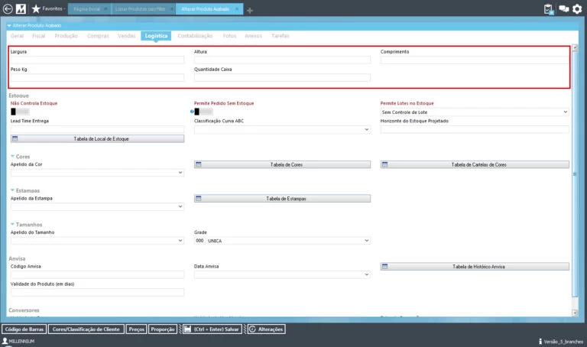The image size is (587, 347).
Task: Click the back arrow navigation icon
Action: click(x=8, y=9)
